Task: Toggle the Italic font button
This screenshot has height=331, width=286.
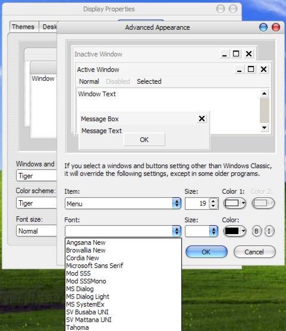Action: coord(269,231)
